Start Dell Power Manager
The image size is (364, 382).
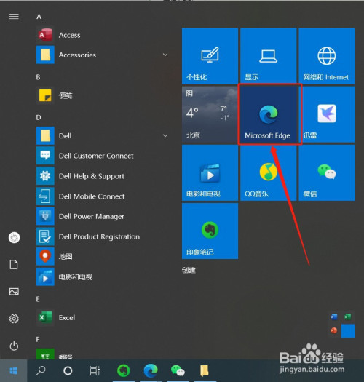click(103, 217)
